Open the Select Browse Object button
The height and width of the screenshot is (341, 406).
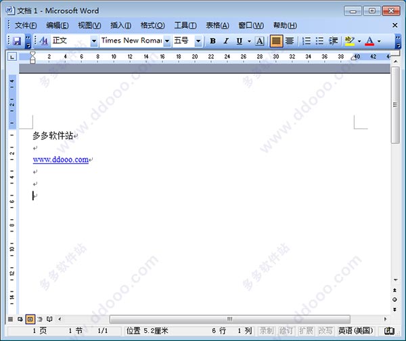point(394,300)
